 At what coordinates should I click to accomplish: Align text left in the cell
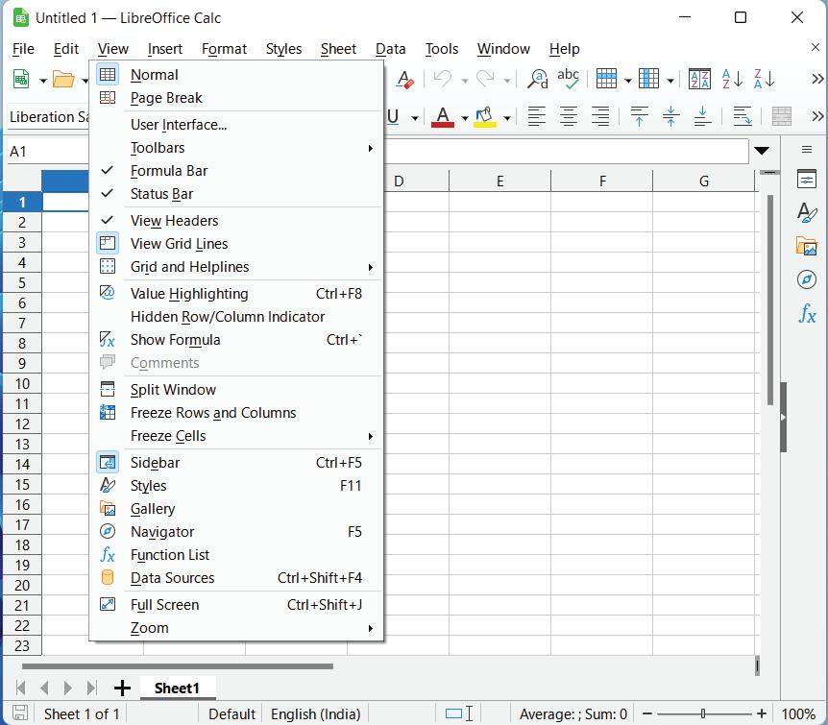click(x=537, y=116)
